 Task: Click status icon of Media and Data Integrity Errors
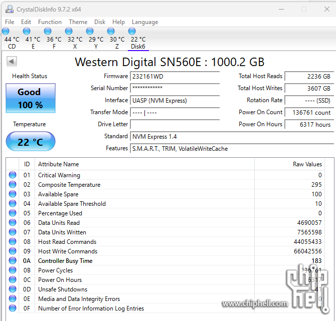pyautogui.click(x=13, y=298)
